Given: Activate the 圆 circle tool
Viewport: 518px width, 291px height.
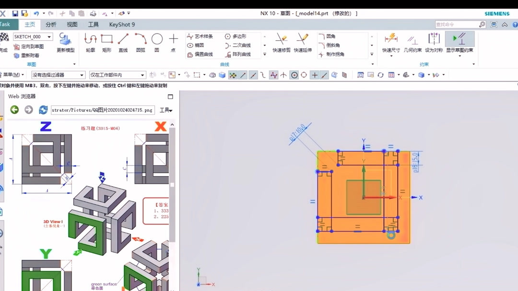Looking at the screenshot, I should click(157, 43).
